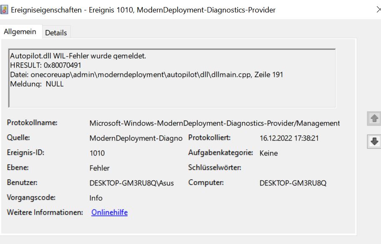This screenshot has height=244, width=381.
Task: Click the 'Meldung: NULL' line
Action: click(x=37, y=84)
